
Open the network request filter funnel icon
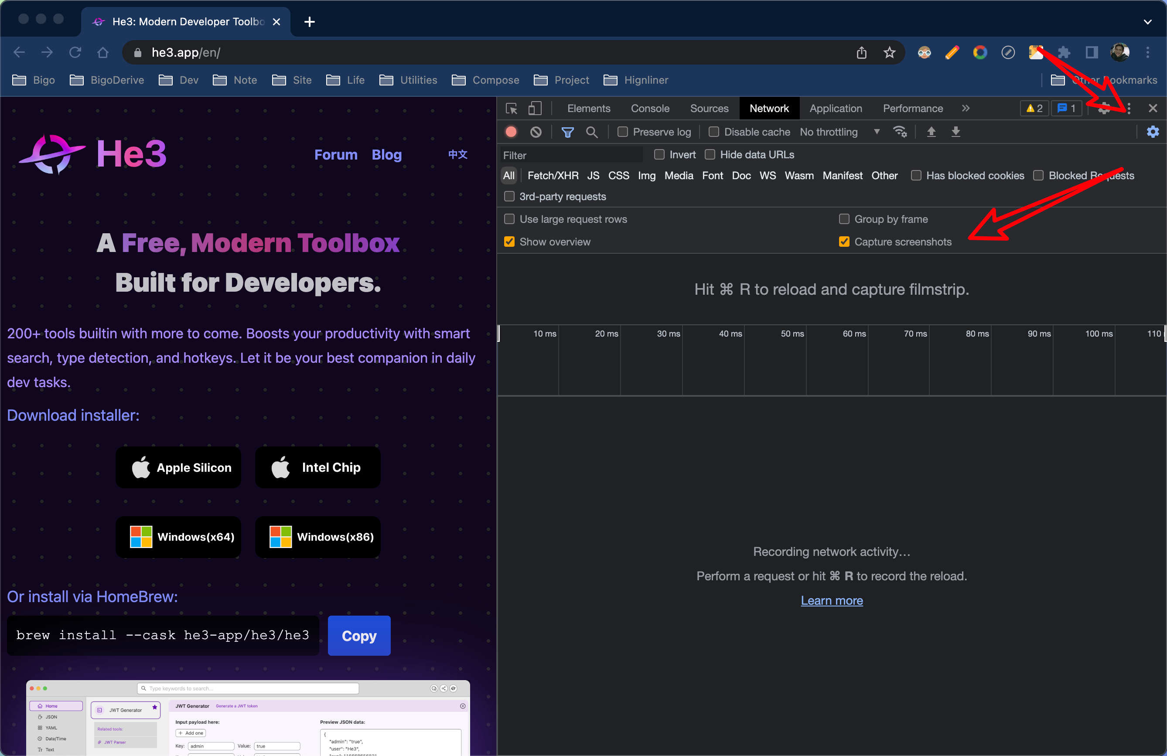coord(567,132)
